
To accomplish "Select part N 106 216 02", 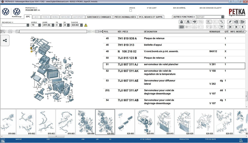I will [x=127, y=52].
